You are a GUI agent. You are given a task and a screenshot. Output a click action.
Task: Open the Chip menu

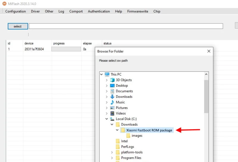coord(157,11)
